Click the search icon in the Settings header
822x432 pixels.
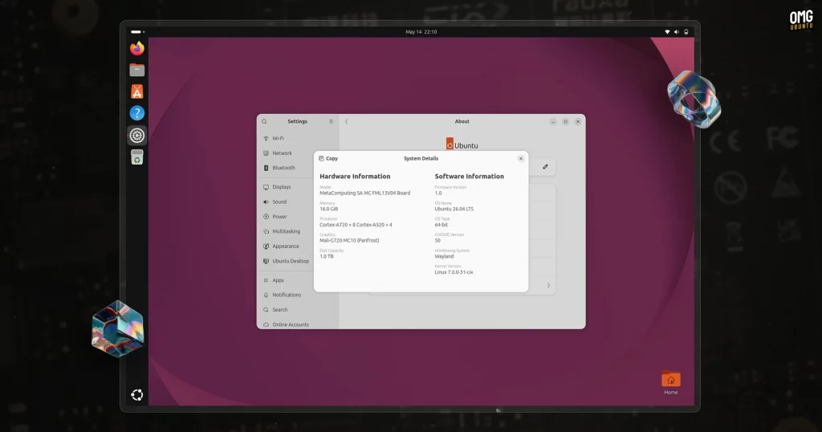click(264, 121)
